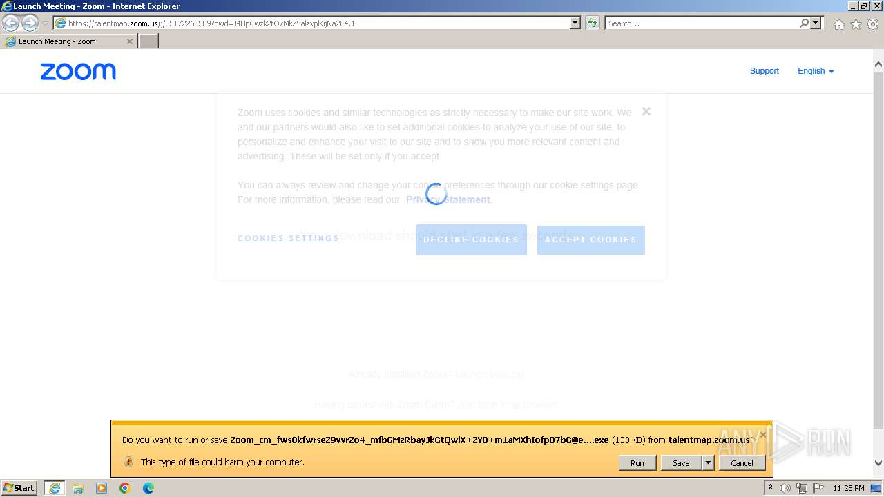Click the IE Forward navigation button
The image size is (884, 497).
tap(30, 23)
